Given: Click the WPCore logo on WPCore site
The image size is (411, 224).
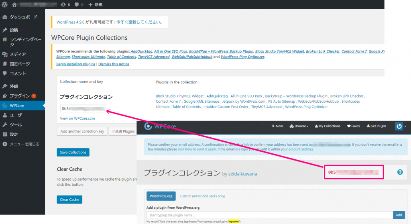Looking at the screenshot, I should [x=160, y=126].
